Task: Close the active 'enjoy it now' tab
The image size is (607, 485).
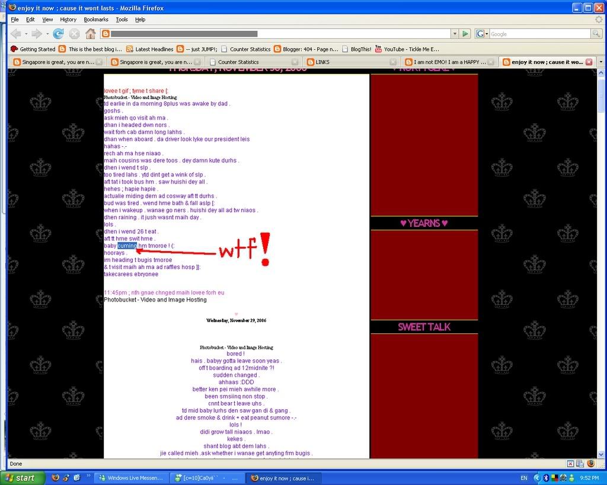Action: tap(589, 62)
